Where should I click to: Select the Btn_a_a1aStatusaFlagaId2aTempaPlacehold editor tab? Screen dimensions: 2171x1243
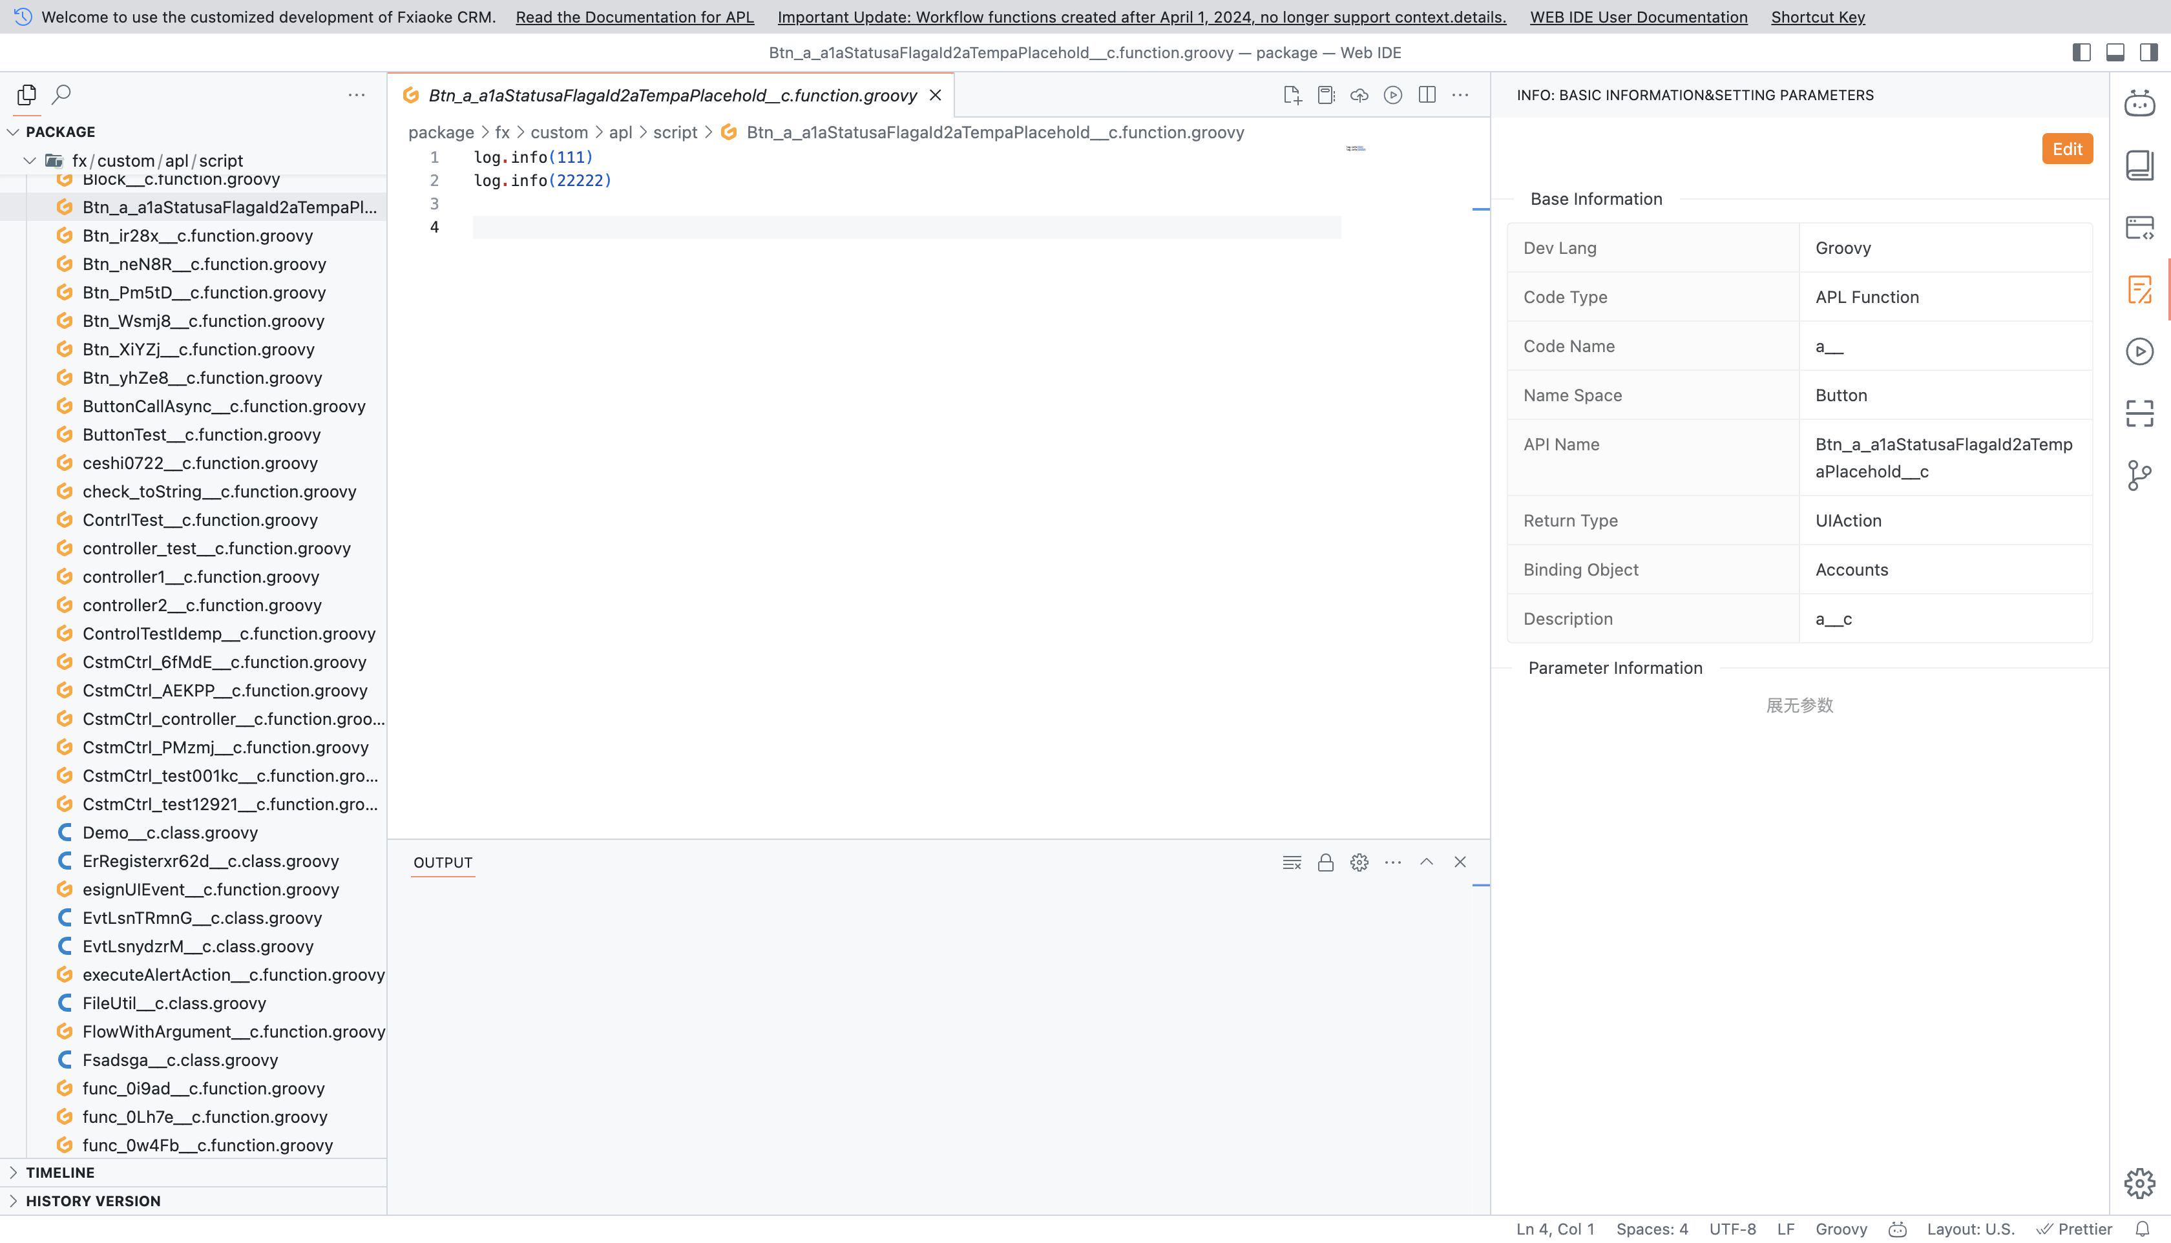click(671, 95)
